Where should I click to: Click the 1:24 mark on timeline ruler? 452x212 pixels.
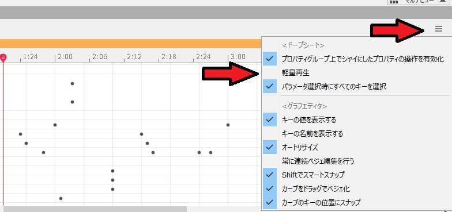(30, 56)
